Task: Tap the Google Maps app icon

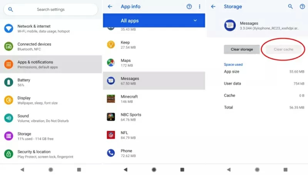Action: 111,63
